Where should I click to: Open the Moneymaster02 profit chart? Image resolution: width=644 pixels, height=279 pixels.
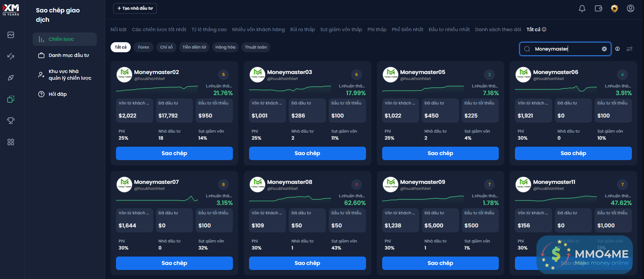(x=157, y=88)
